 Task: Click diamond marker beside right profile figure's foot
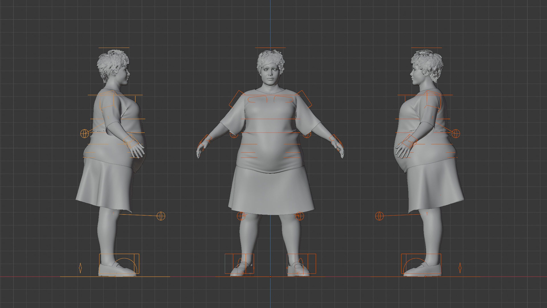[x=460, y=268]
